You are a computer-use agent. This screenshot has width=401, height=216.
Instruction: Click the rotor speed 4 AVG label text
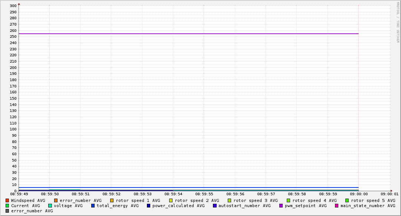tap(314, 200)
